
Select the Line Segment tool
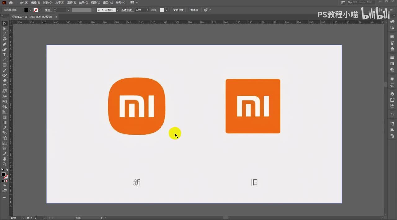tap(5, 60)
